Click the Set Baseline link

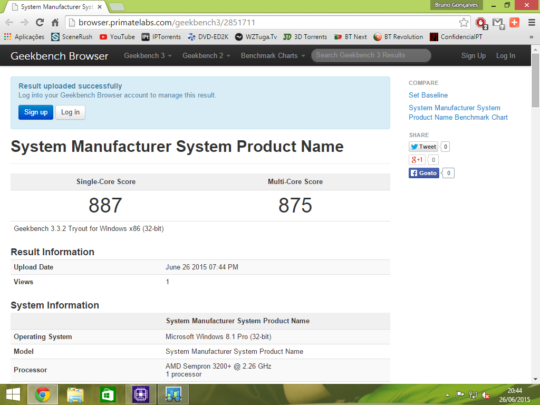click(428, 95)
